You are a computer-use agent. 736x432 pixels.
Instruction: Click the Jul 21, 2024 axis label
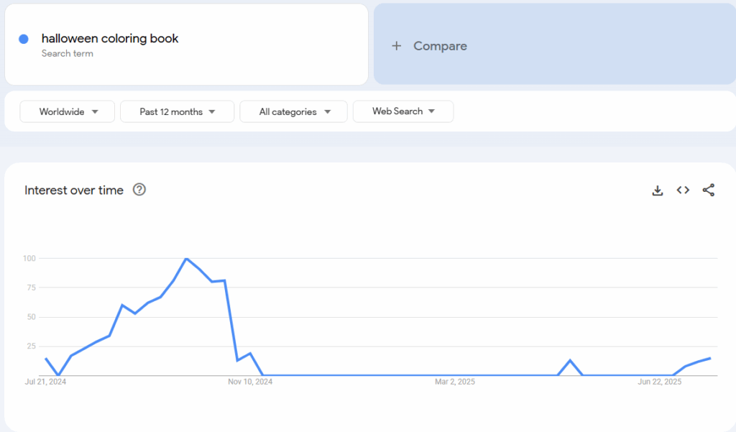click(45, 382)
